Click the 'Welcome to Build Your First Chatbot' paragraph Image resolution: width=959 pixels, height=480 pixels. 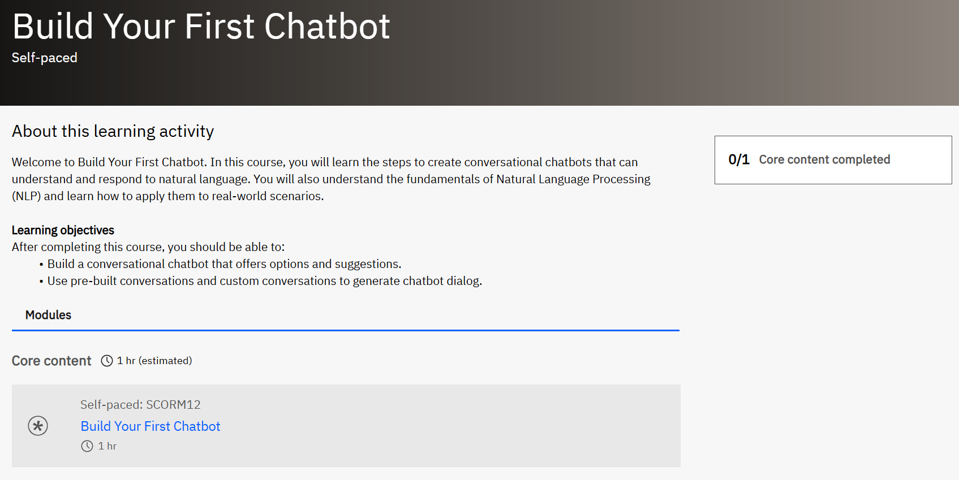(x=331, y=179)
